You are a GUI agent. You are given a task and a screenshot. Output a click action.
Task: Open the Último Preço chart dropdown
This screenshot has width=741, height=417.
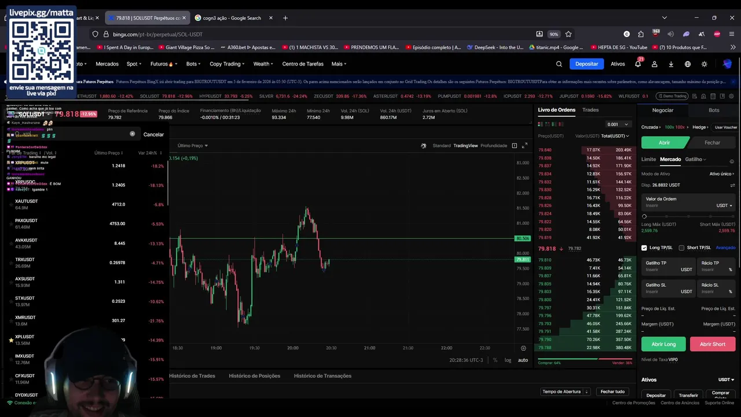tap(193, 146)
